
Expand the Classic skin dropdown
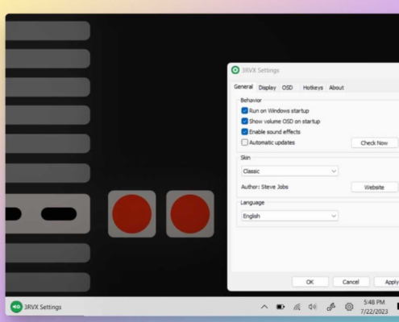click(x=289, y=171)
